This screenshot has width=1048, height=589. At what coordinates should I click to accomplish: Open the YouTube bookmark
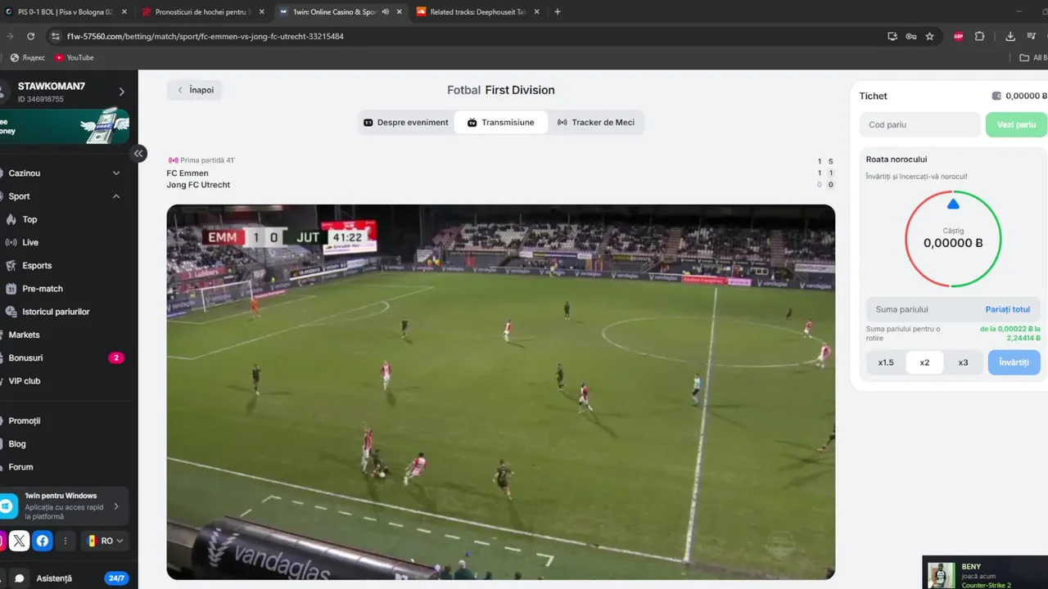click(x=75, y=57)
